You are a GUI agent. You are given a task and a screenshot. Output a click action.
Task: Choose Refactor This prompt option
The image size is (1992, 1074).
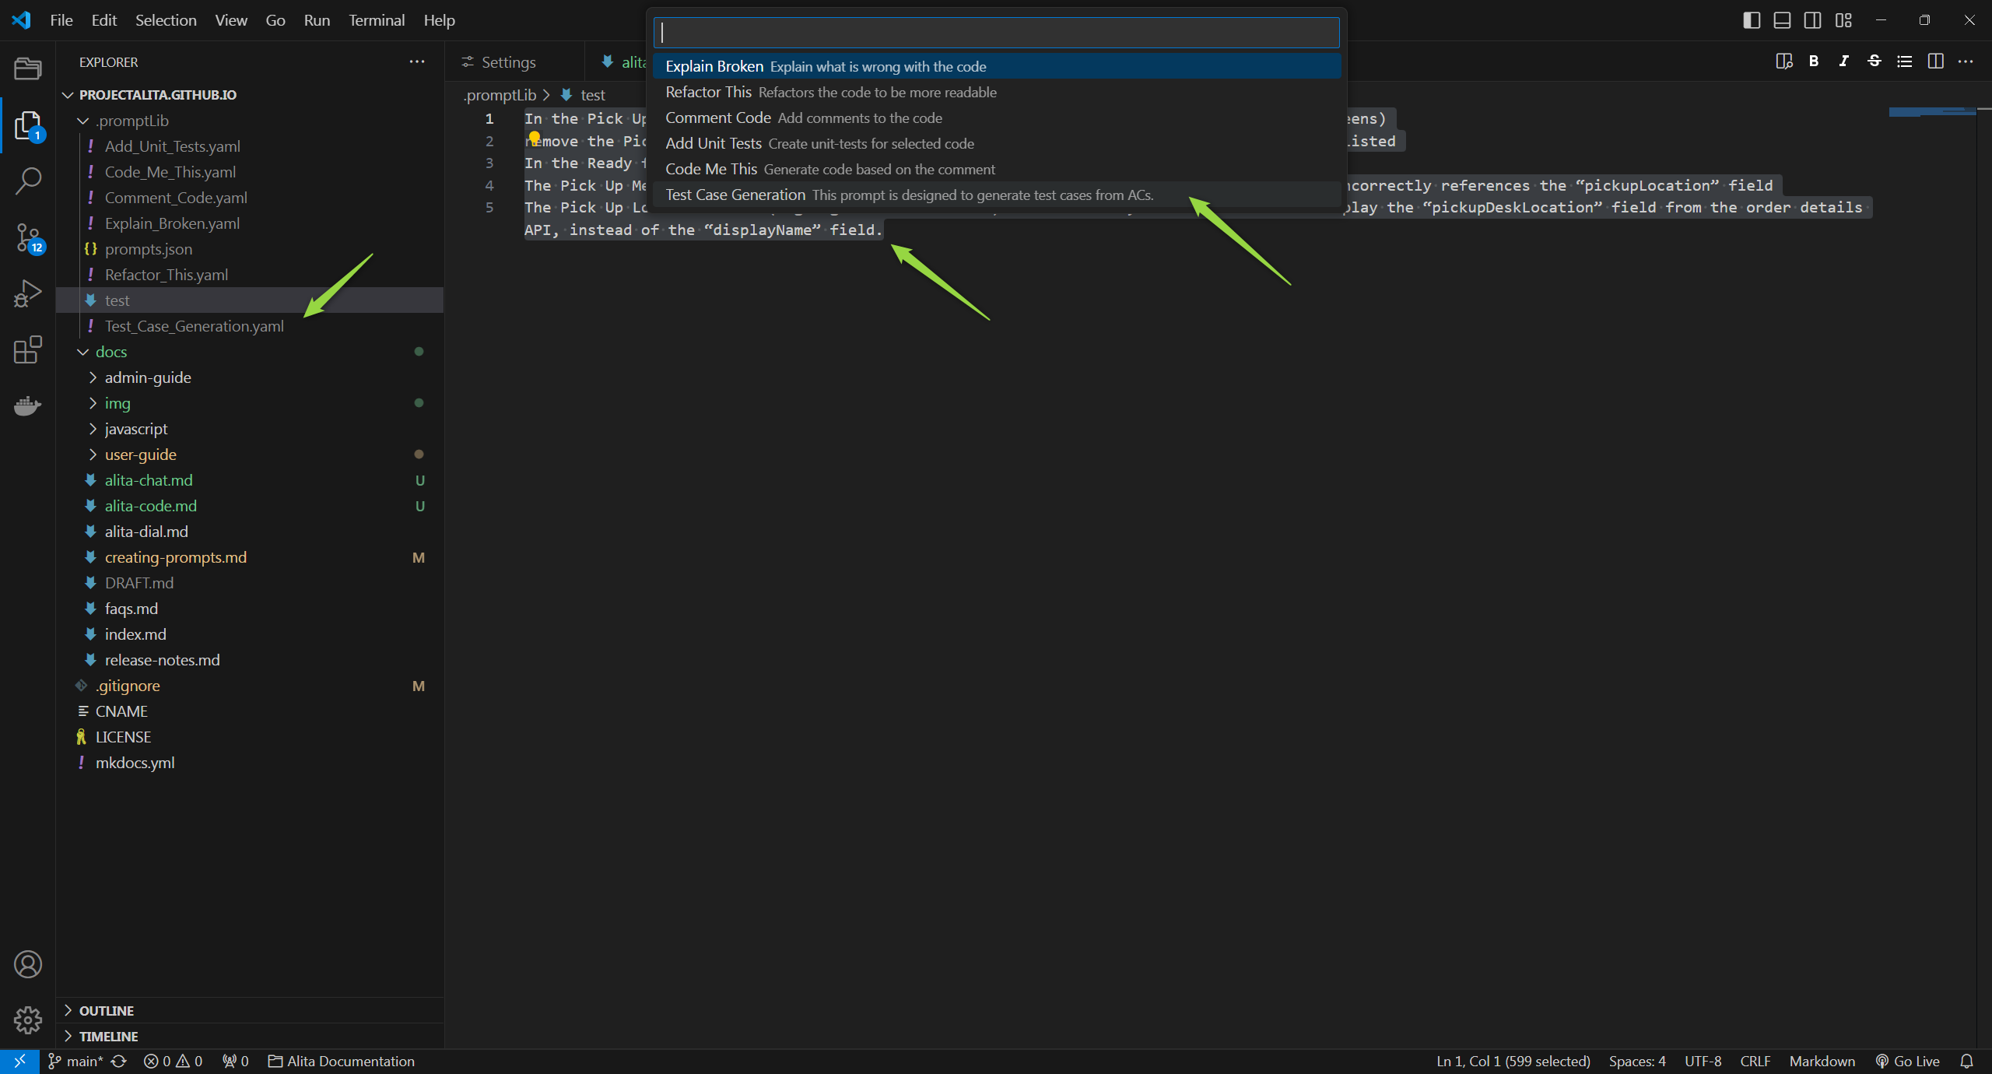point(997,92)
